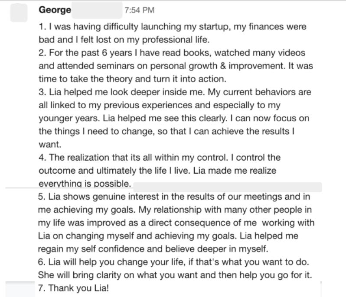Click the line "4. The realization that its all"

160,158
